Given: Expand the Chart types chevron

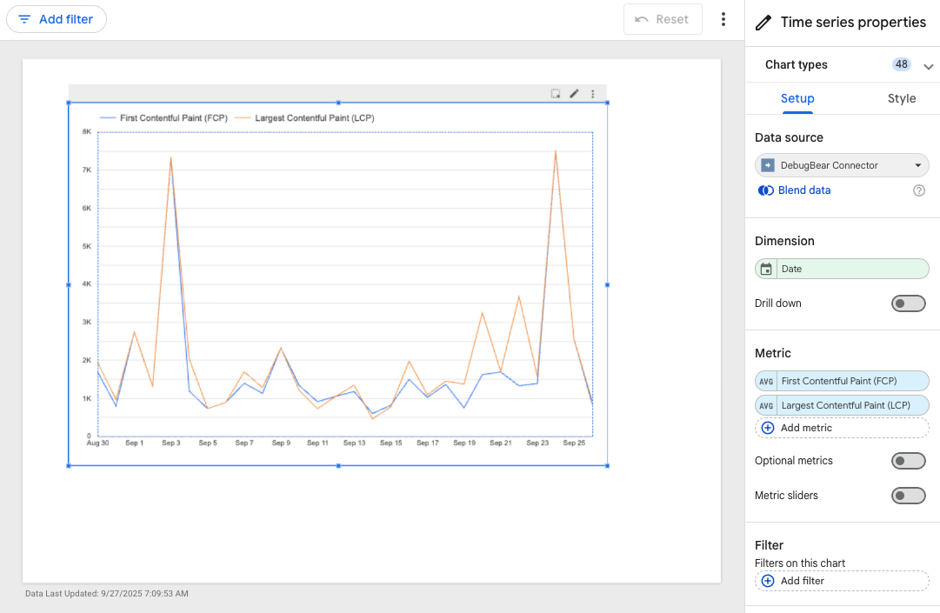Looking at the screenshot, I should click(x=928, y=66).
